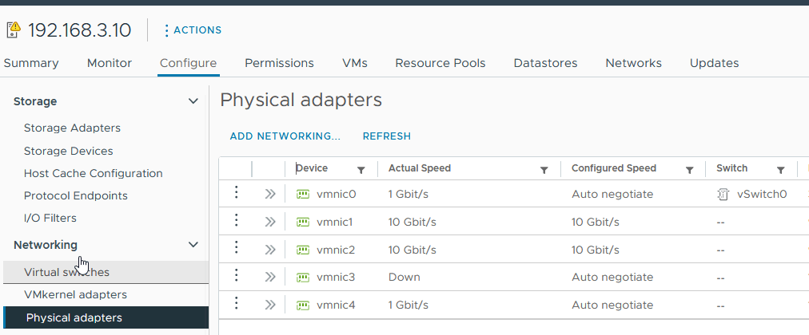Open the ACTIONS dropdown menu
Image resolution: width=809 pixels, height=335 pixels.
192,30
